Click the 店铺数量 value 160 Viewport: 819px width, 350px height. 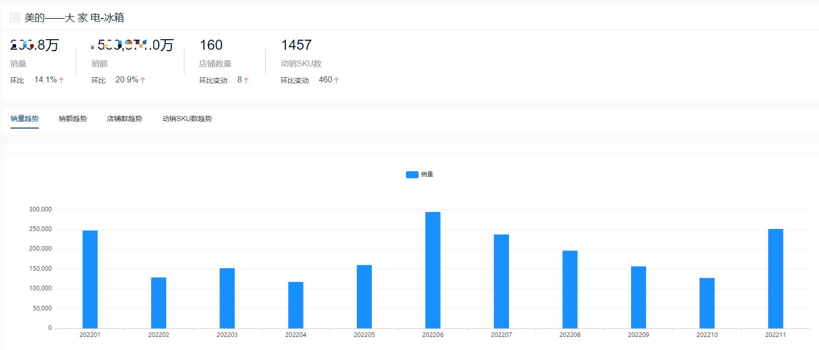click(x=211, y=45)
